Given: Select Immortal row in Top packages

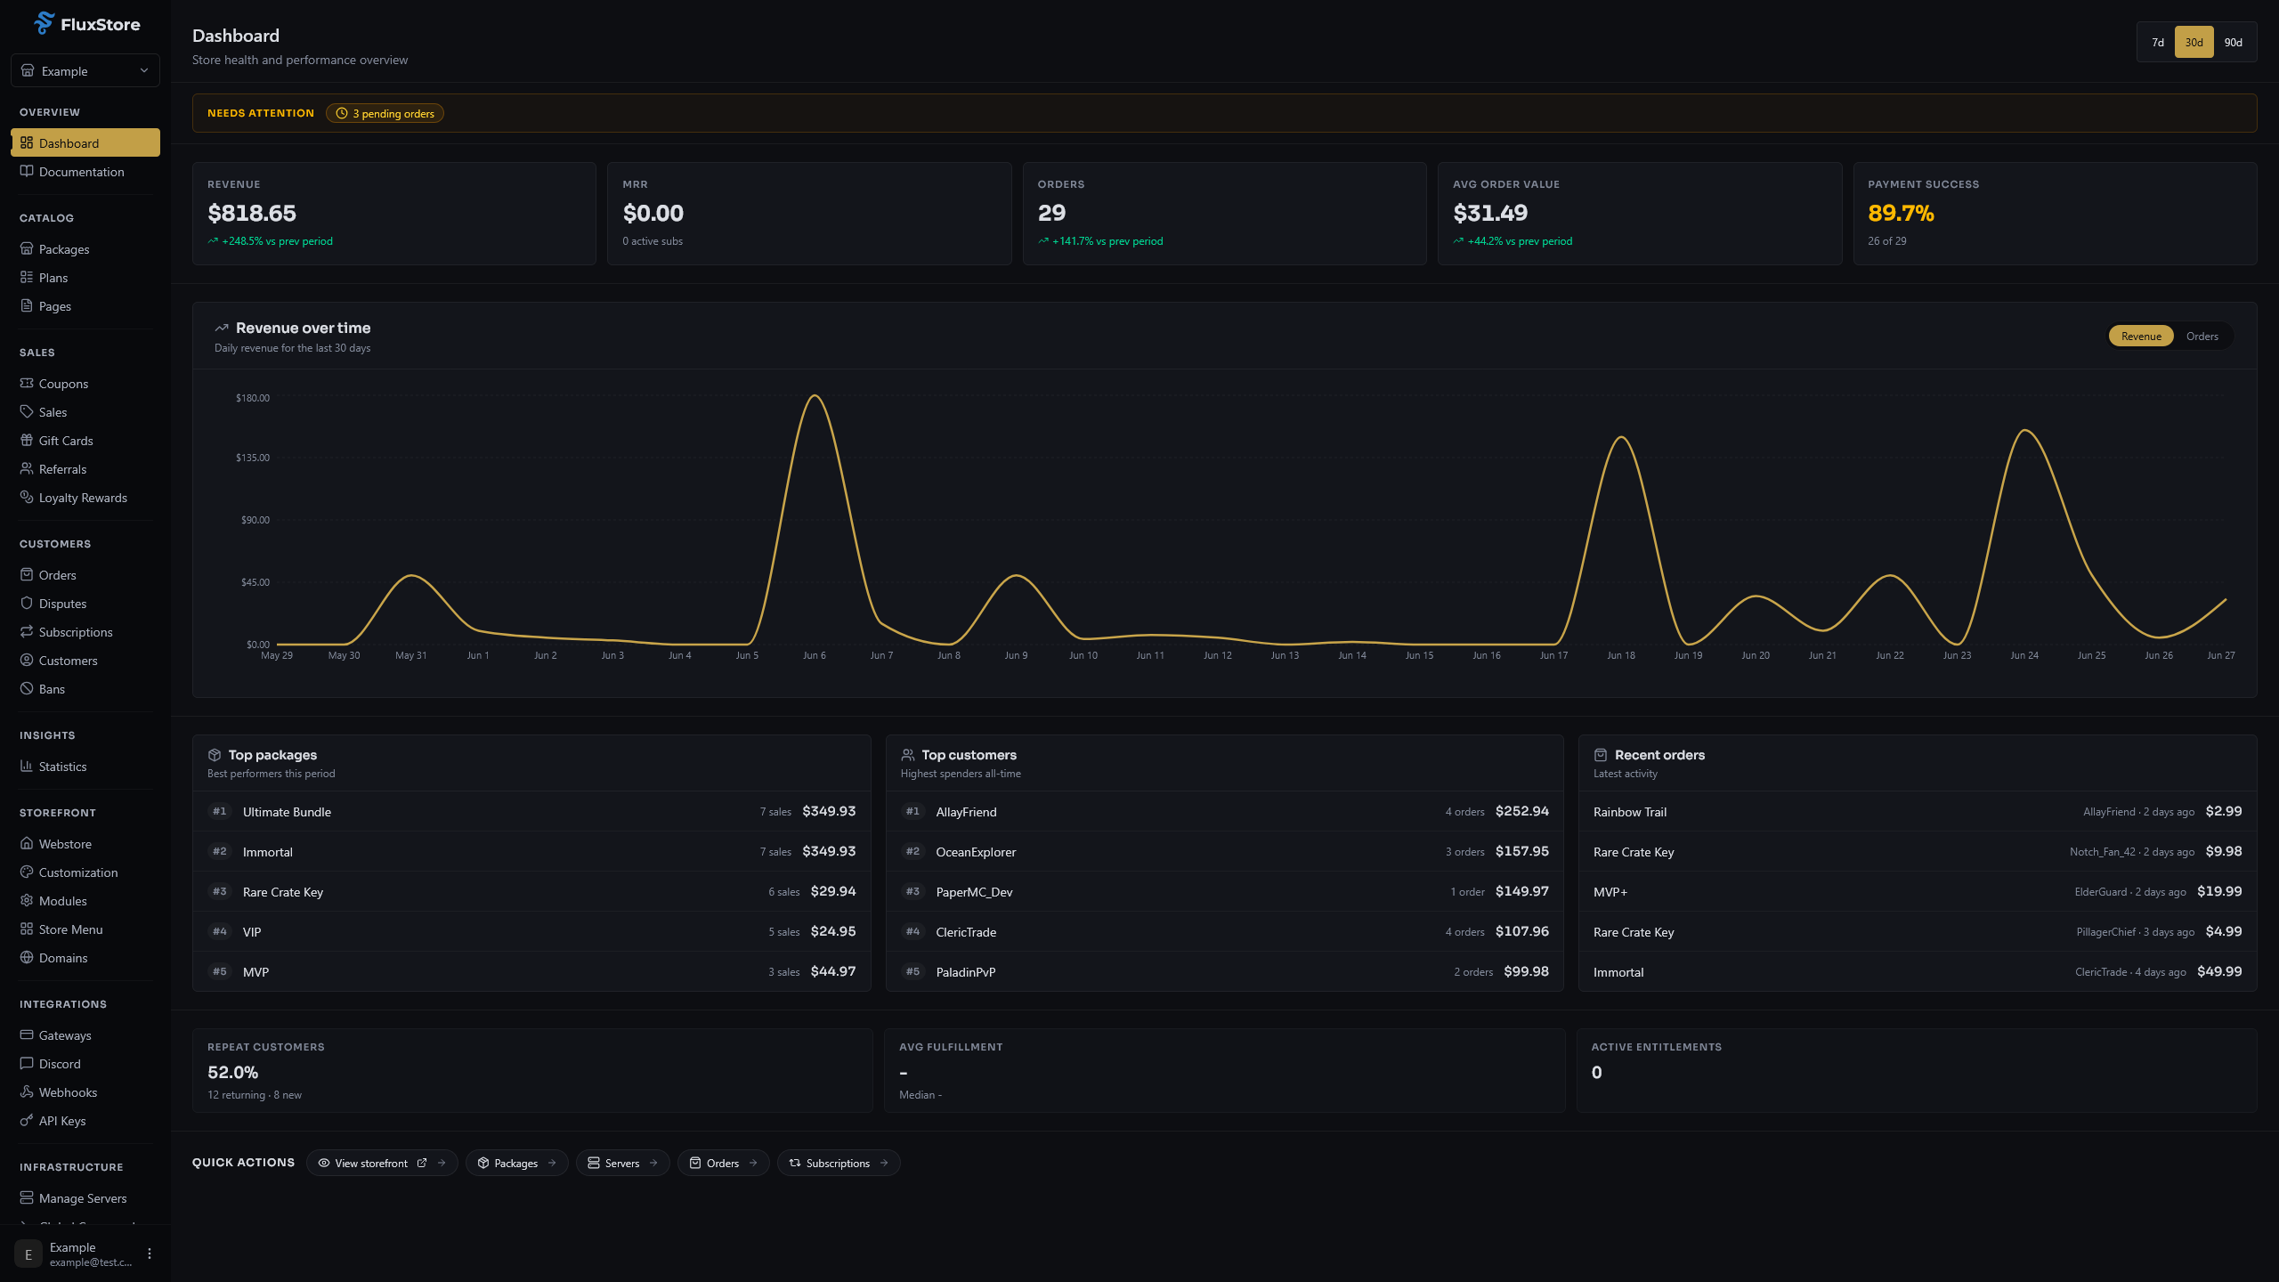Looking at the screenshot, I should (531, 852).
